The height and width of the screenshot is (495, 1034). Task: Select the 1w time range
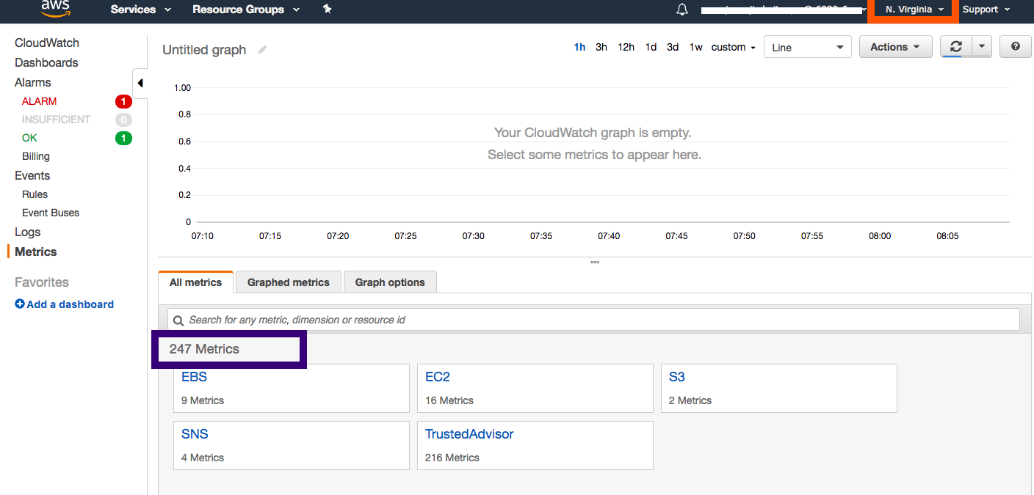pyautogui.click(x=695, y=47)
